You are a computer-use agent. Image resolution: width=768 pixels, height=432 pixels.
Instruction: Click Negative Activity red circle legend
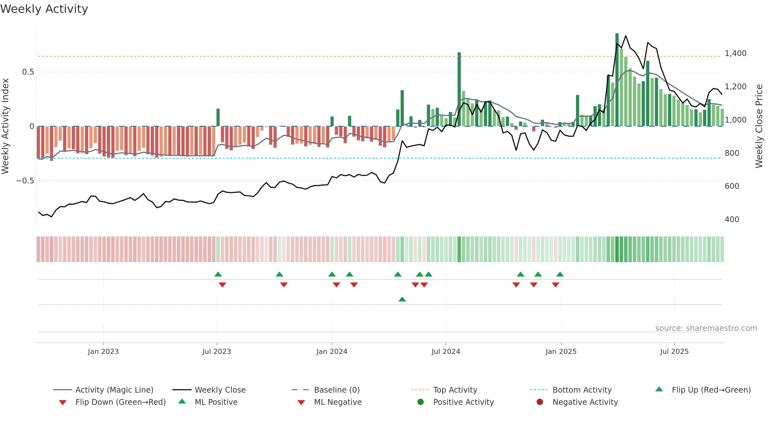point(540,402)
